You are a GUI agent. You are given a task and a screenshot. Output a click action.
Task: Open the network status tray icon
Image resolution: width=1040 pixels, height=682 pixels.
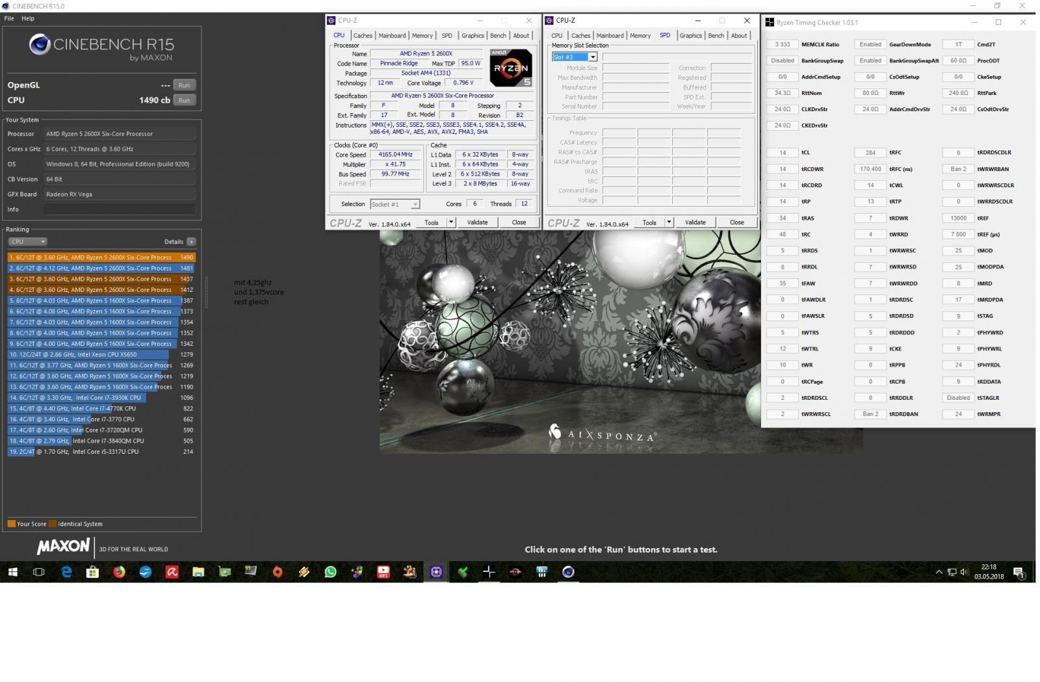click(952, 572)
